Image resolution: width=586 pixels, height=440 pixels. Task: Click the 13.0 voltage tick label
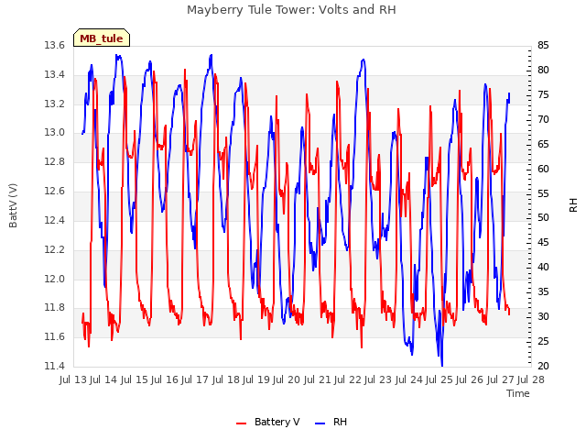coord(55,132)
